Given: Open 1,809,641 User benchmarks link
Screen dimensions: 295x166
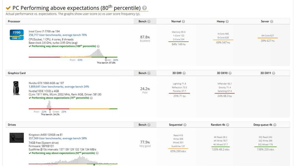Looking at the screenshot, I should pyautogui.click(x=59, y=87).
